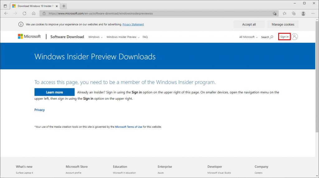Screen dimensions: 319x178
Task: Open the Favorites star list icon
Action: tap(284, 13)
